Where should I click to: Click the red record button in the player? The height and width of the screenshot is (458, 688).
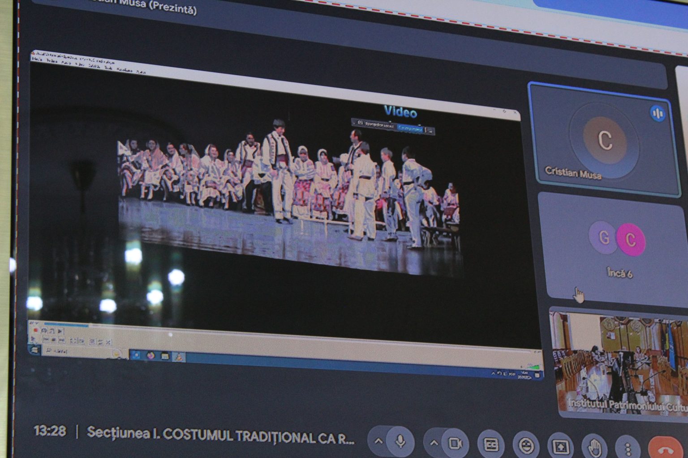click(x=35, y=330)
